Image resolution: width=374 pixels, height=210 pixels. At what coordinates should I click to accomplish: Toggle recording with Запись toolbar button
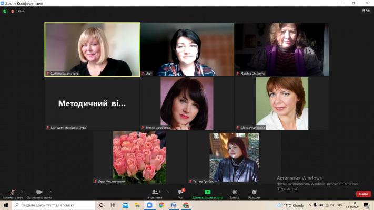coord(234,193)
